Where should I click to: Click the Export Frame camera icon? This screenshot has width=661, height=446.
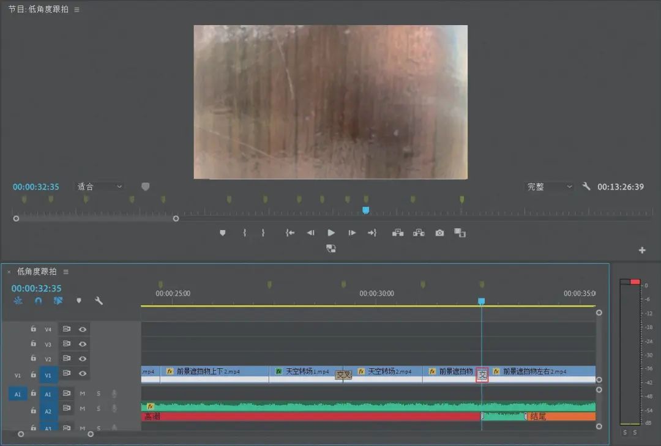[x=439, y=232]
